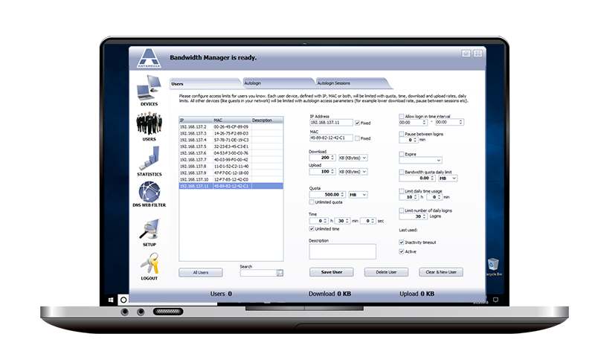Enable Pause between logins checkbox
Screen dimensions: 595x354
(402, 134)
